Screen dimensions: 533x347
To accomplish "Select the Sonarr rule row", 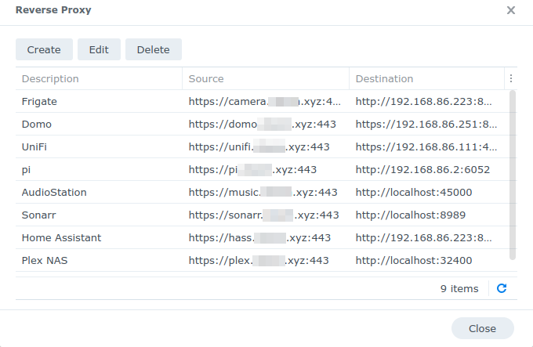I will tap(263, 215).
